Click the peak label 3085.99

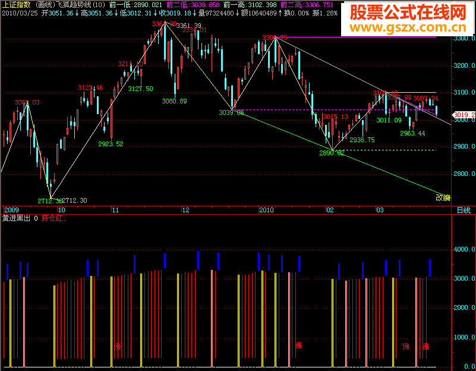399,98
